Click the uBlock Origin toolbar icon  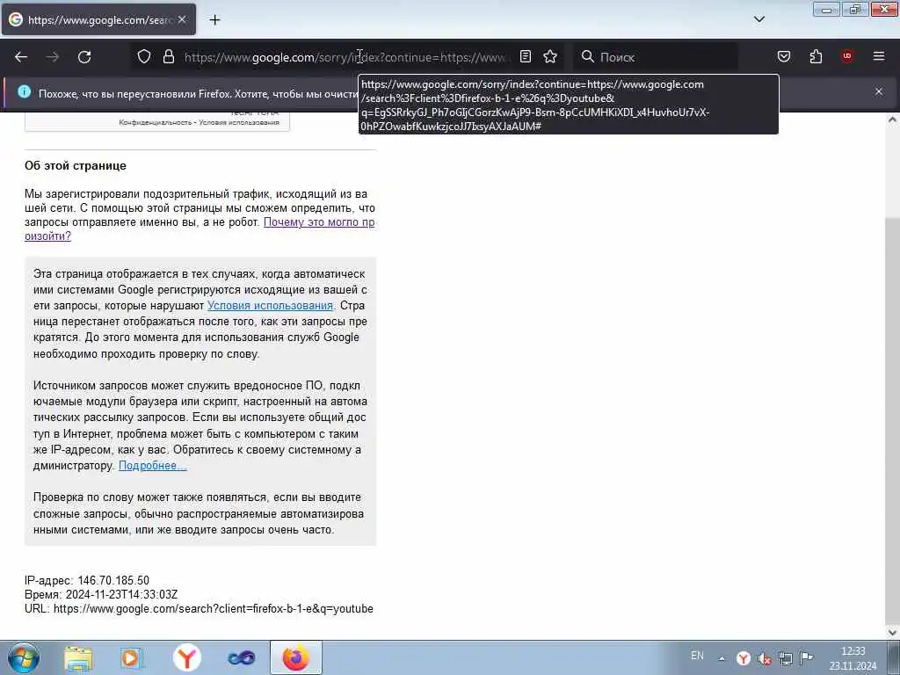847,56
